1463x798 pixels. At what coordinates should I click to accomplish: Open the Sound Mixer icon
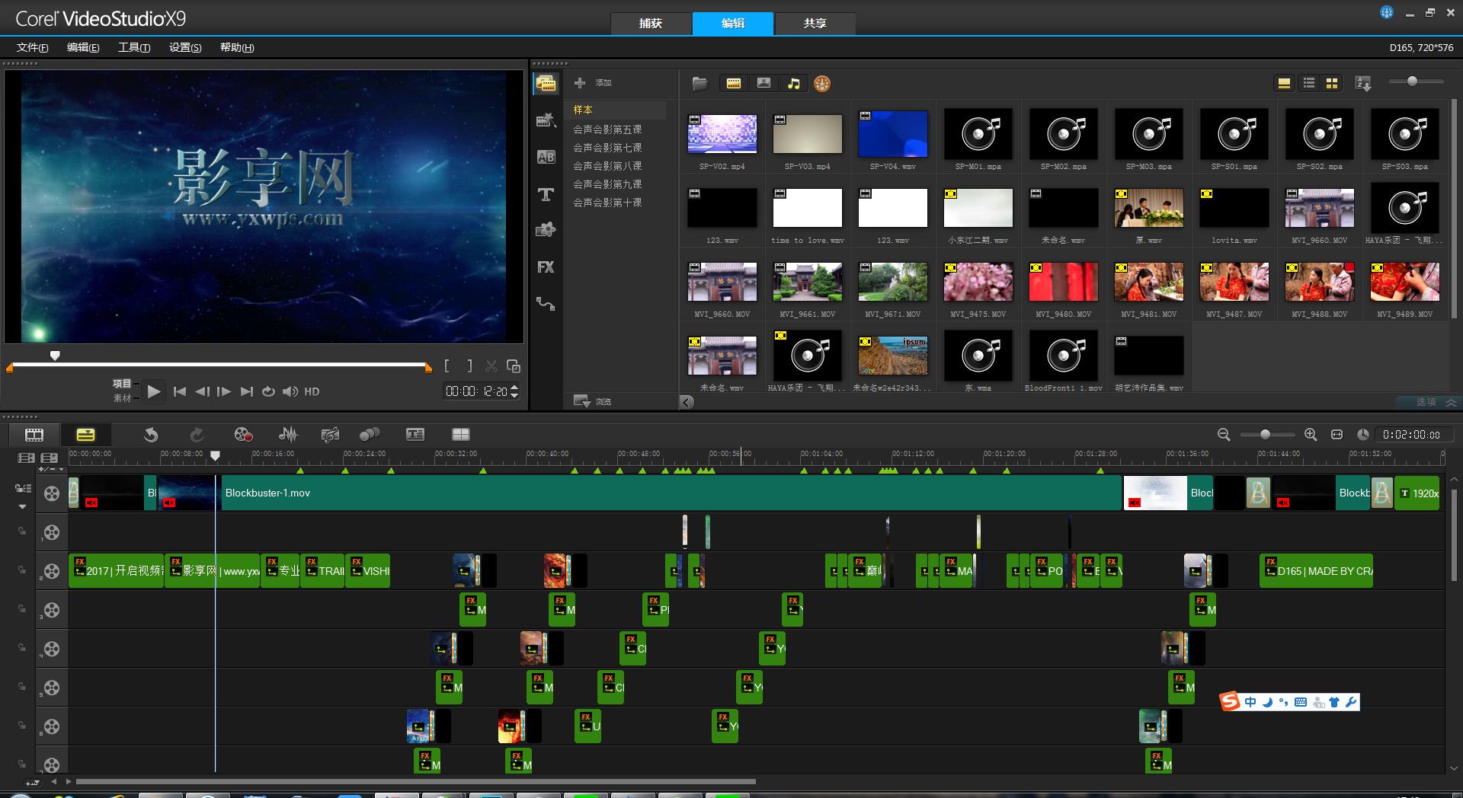[288, 435]
